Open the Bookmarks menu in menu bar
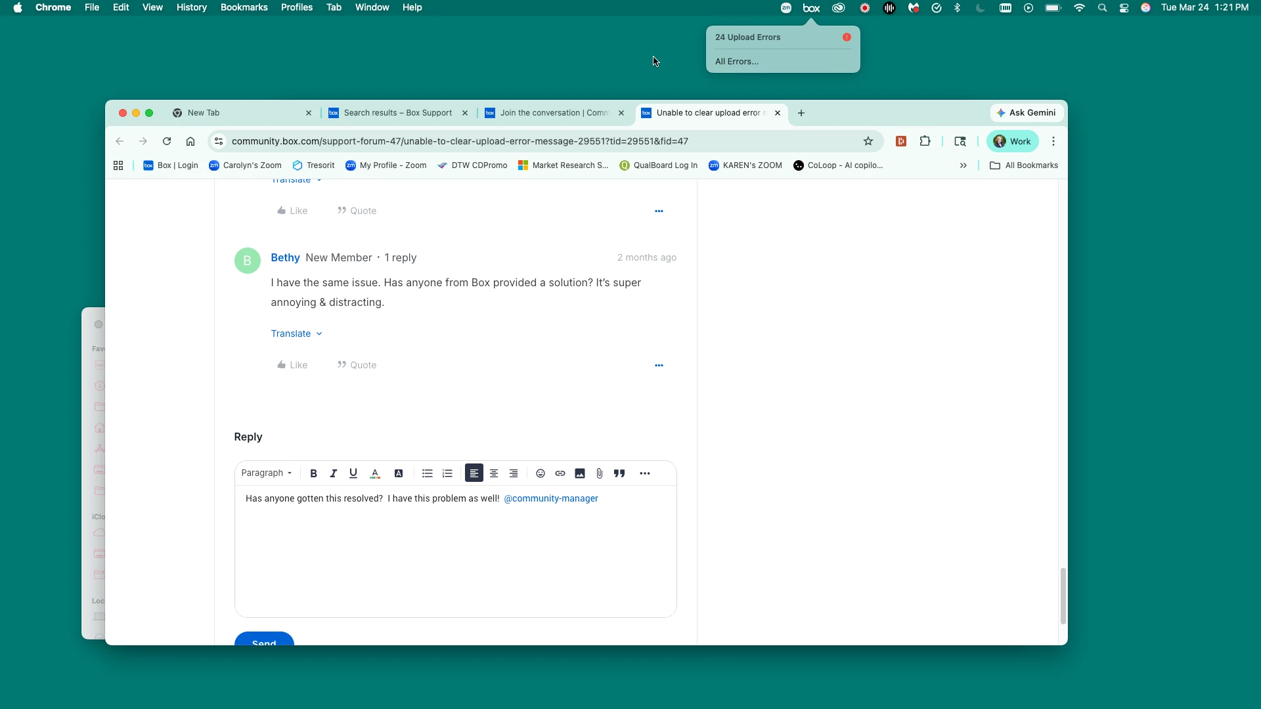This screenshot has height=709, width=1261. (x=244, y=7)
